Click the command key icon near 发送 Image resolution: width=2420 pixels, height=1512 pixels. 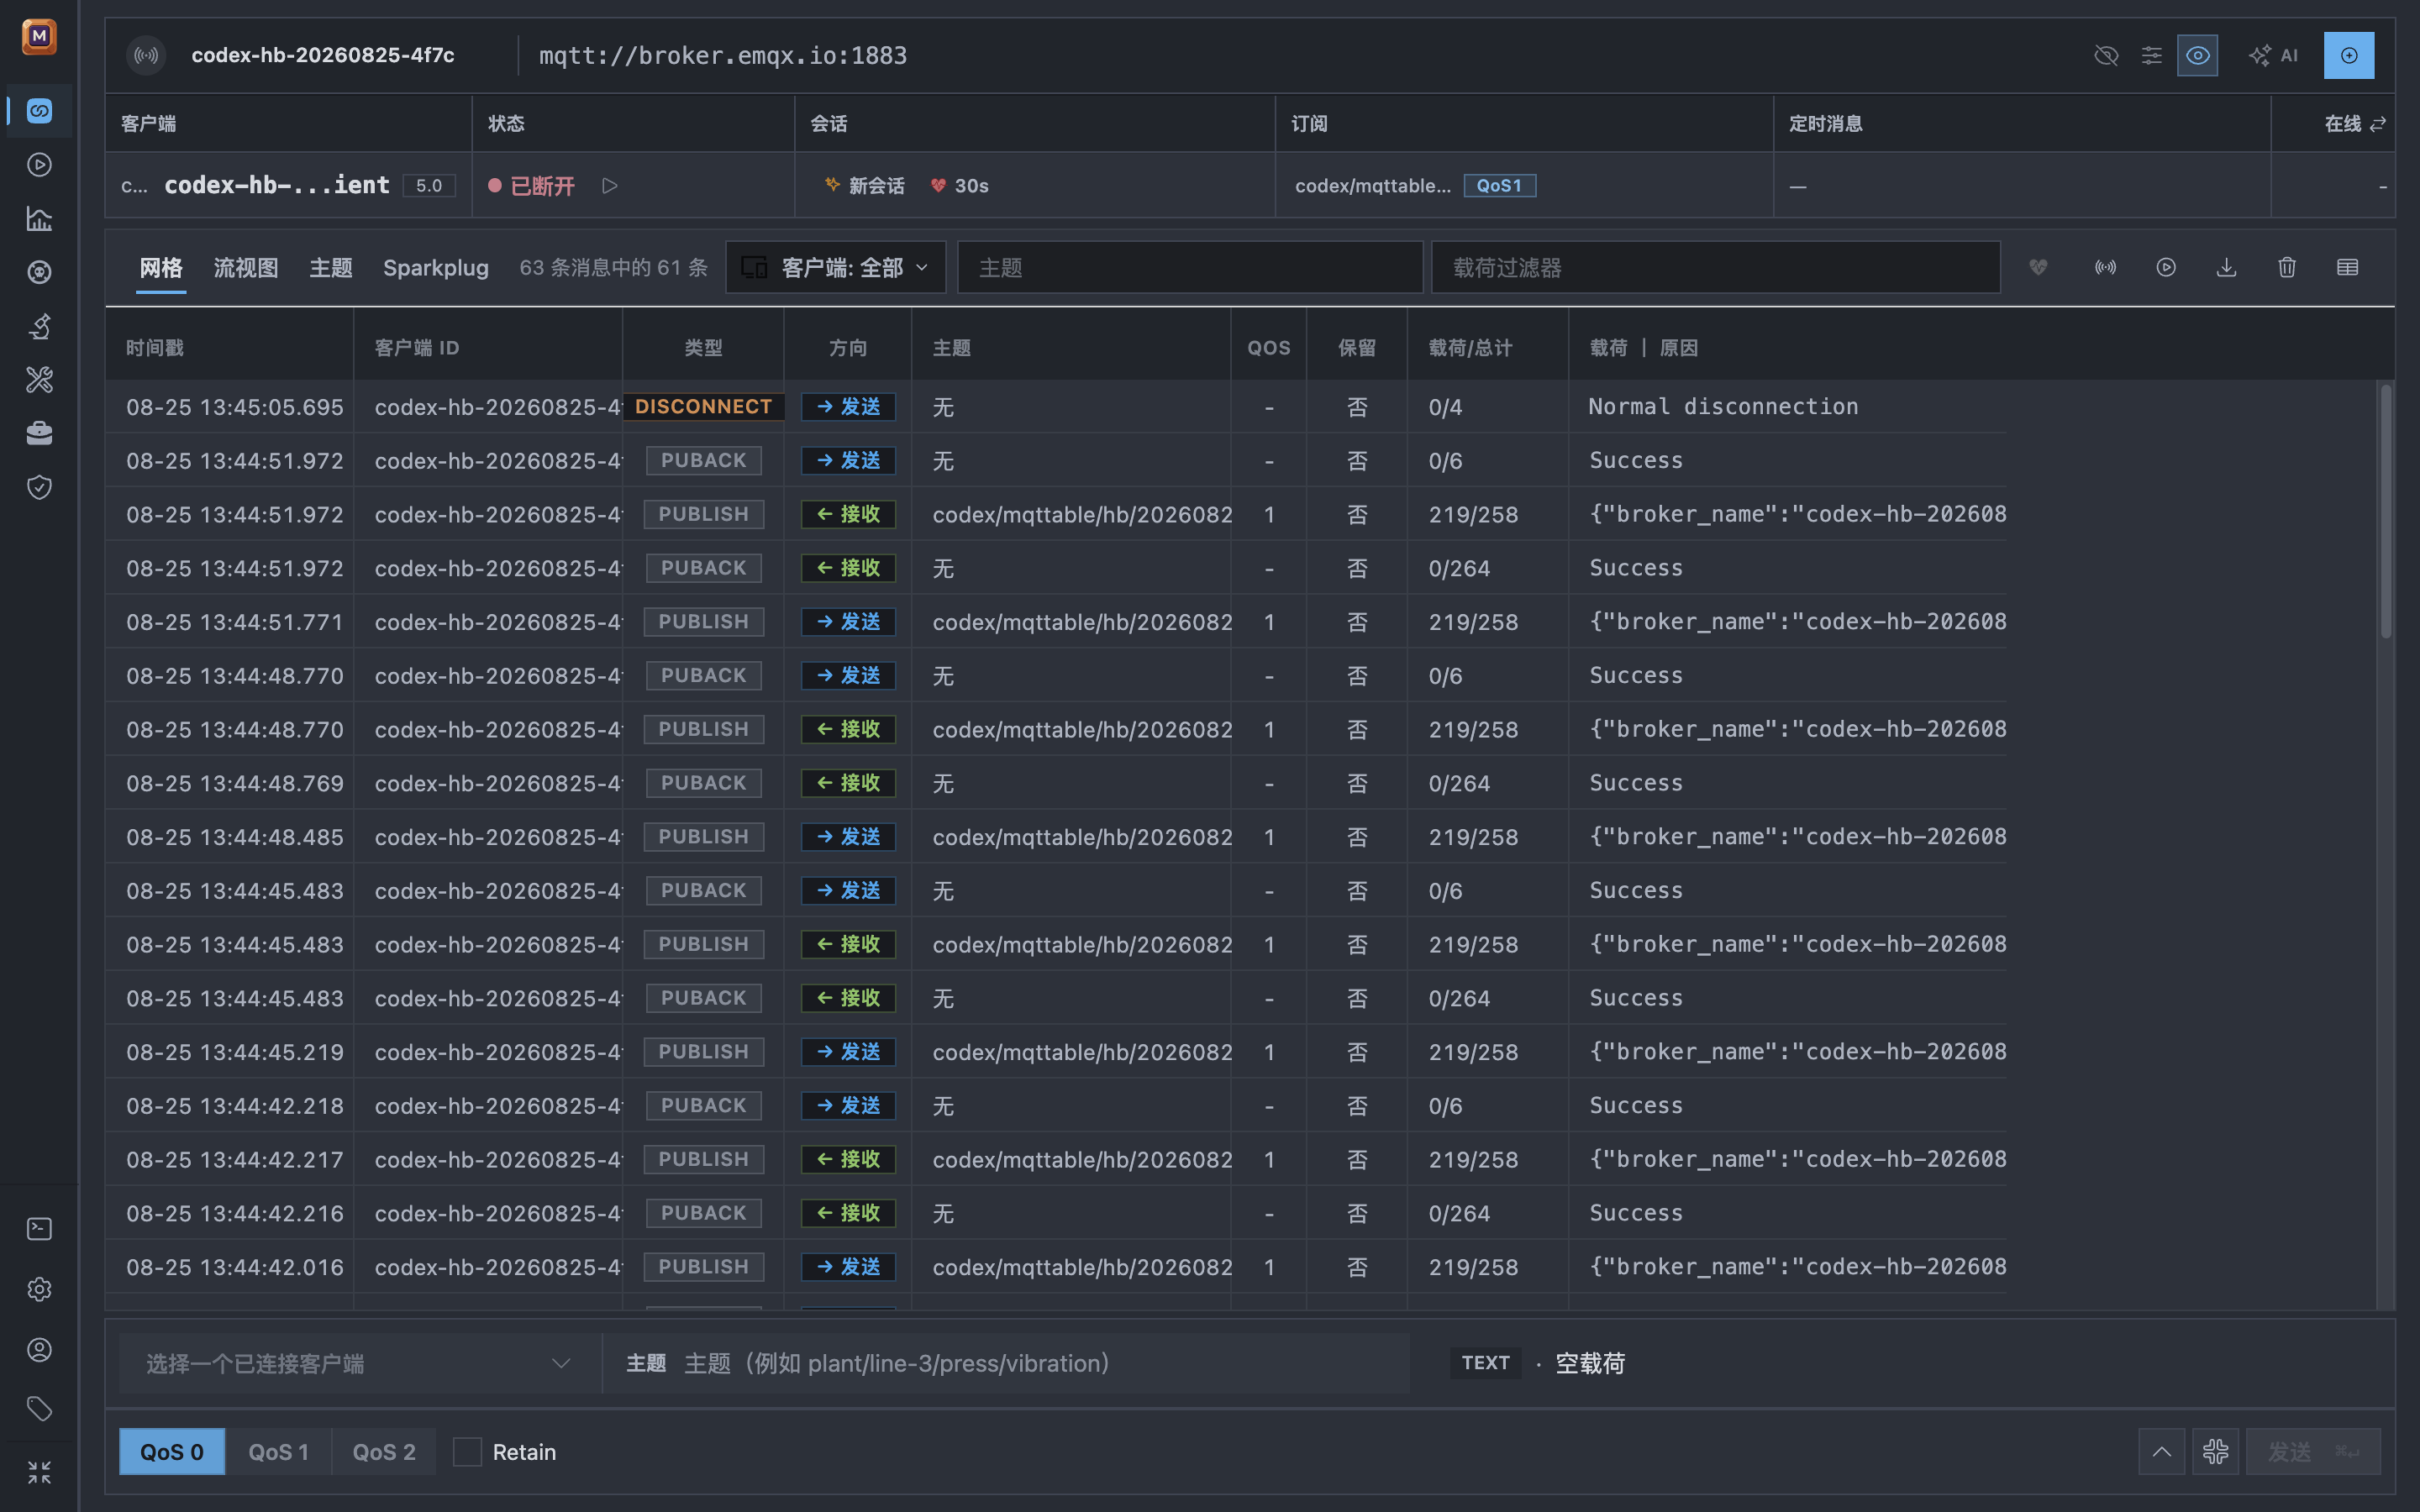point(2216,1451)
